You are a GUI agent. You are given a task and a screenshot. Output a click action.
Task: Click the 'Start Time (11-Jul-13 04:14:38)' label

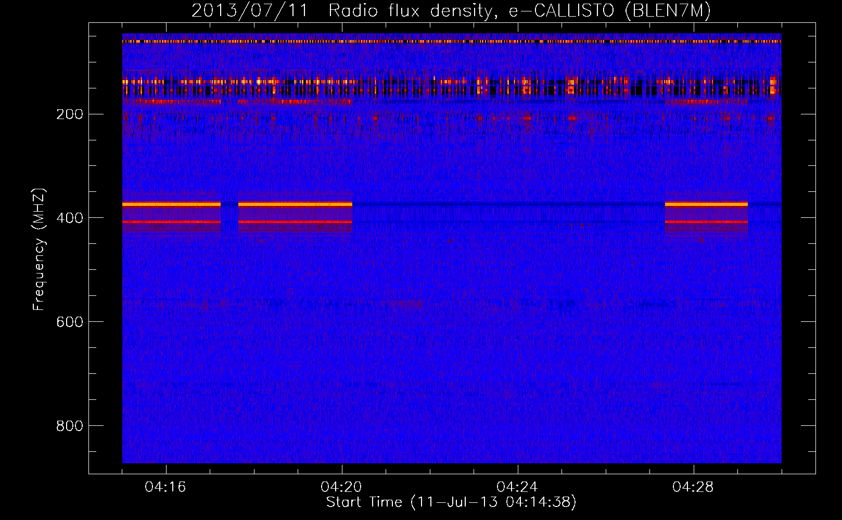point(451,502)
